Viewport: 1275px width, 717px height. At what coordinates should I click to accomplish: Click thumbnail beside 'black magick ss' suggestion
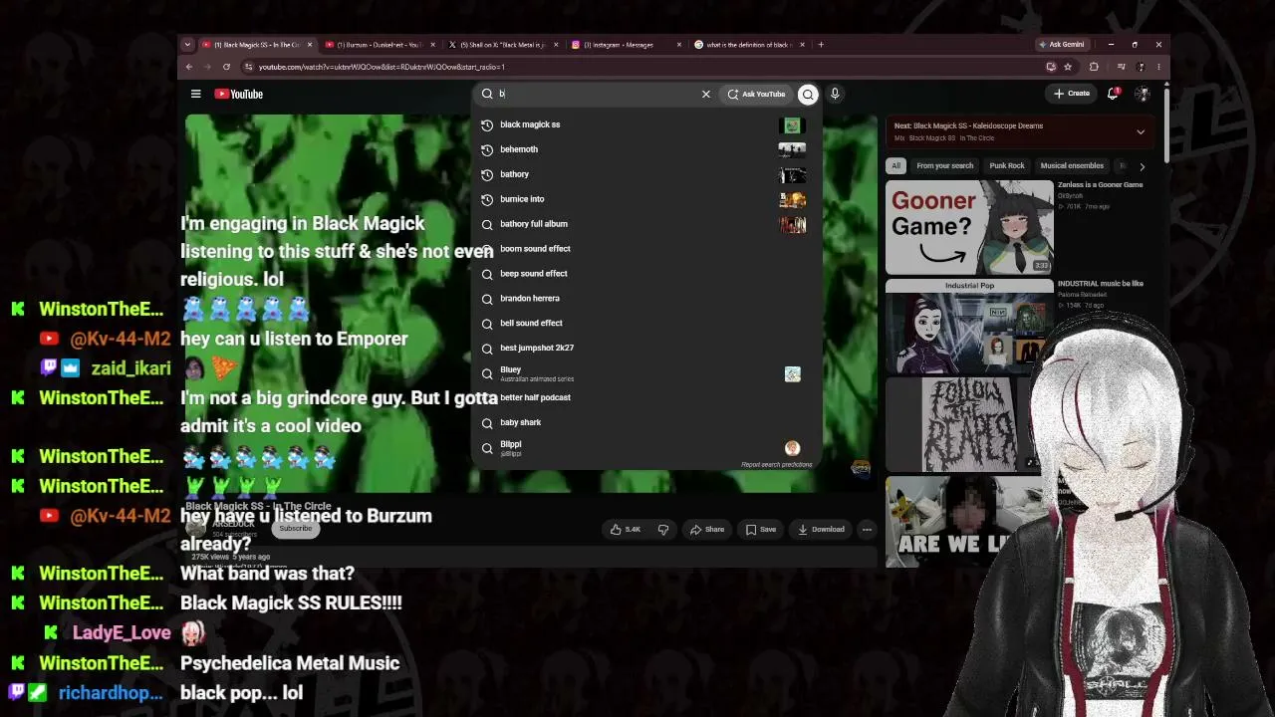(792, 125)
